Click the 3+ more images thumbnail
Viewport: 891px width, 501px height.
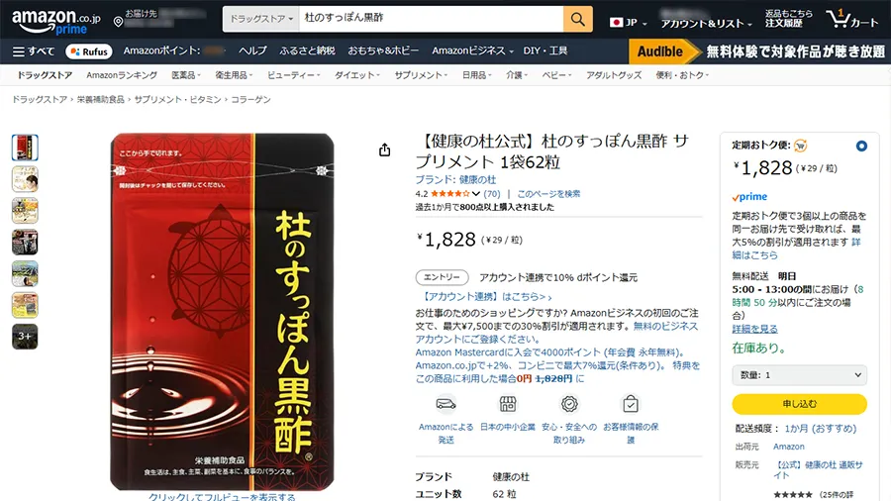click(x=25, y=337)
